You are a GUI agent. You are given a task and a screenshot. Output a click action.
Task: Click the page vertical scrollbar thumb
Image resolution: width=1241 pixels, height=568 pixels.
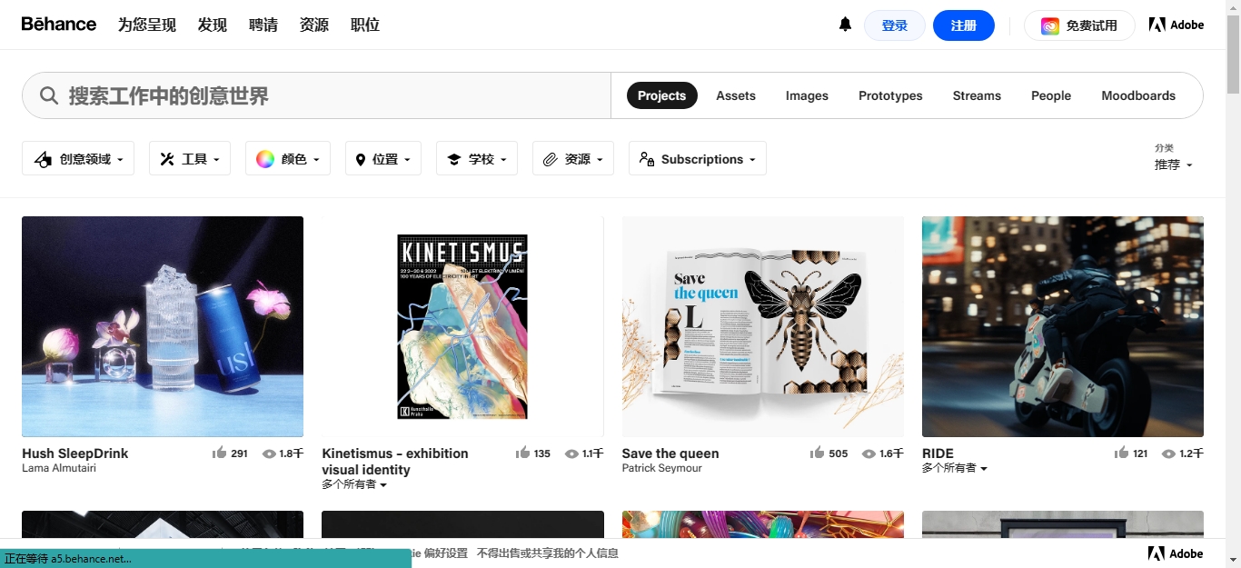tap(1233, 55)
